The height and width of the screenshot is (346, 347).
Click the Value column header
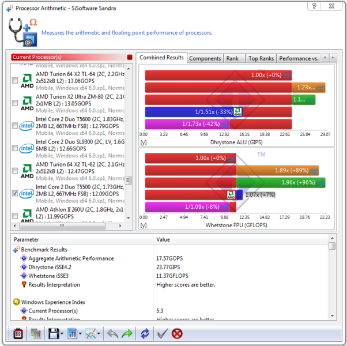(x=241, y=239)
